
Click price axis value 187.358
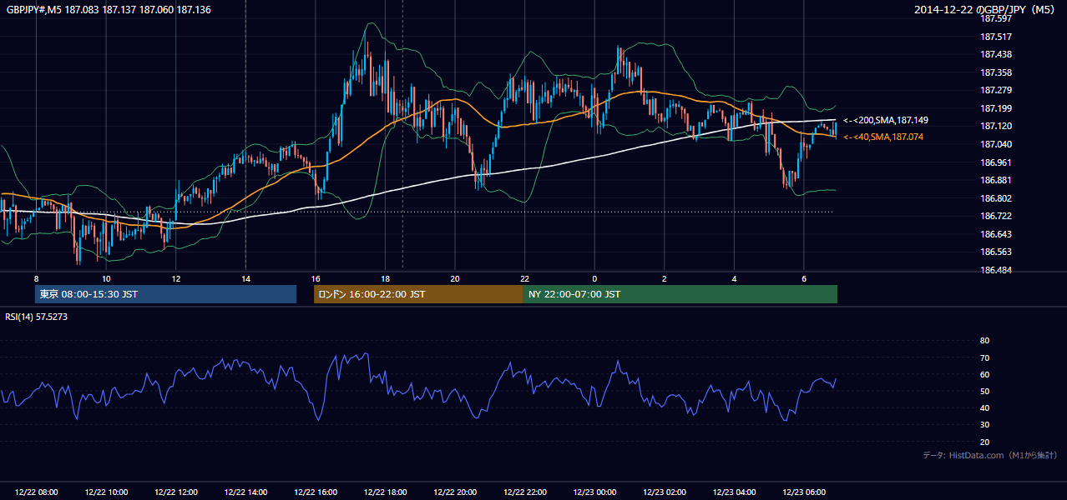point(997,72)
